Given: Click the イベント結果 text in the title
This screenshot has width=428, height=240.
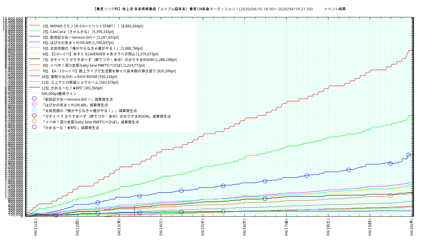Looking at the screenshot, I should [x=334, y=9].
